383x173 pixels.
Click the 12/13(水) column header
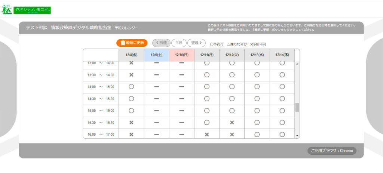coord(257,55)
